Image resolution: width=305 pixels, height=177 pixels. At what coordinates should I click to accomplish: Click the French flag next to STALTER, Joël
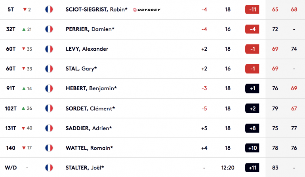[49, 167]
